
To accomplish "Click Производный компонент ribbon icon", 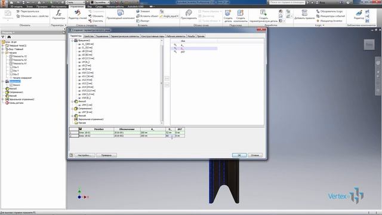I will pyautogui.click(x=121, y=14).
